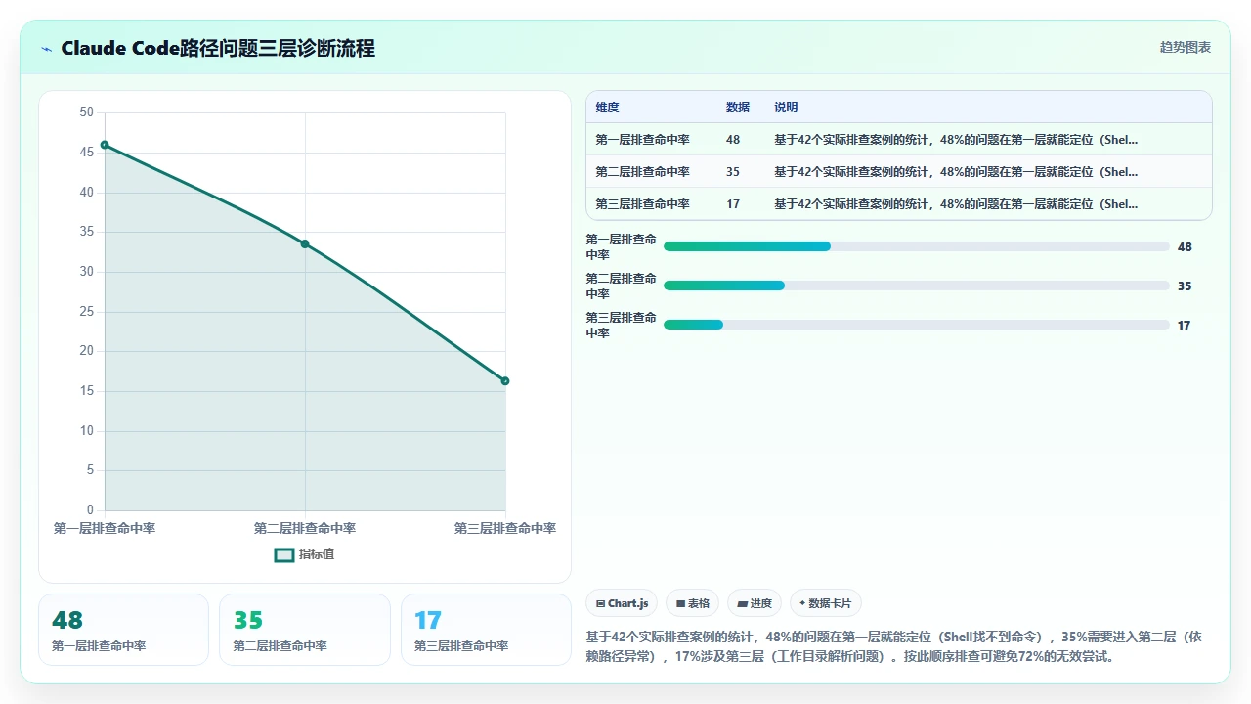Click table value 35
This screenshot has width=1251, height=704.
pyautogui.click(x=733, y=172)
